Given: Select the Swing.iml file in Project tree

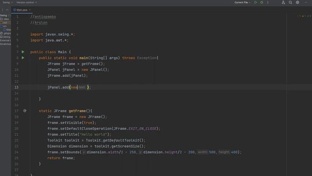Looking at the screenshot, I should pyautogui.click(x=5, y=37).
